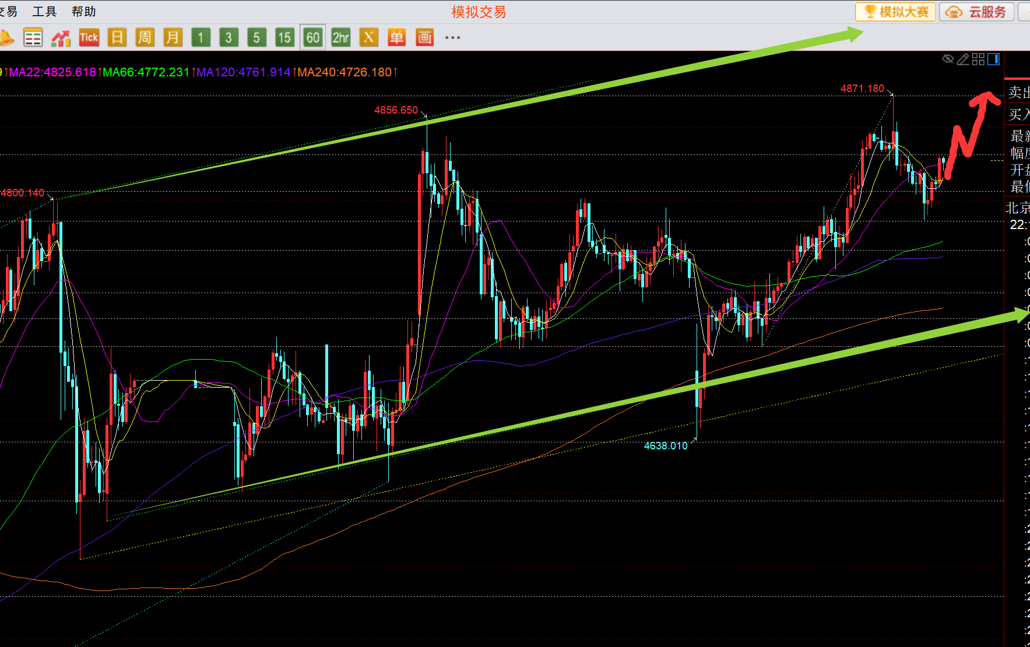Expand more toolbar options via the ellipsis
Viewport: 1030px width, 647px height.
click(452, 38)
